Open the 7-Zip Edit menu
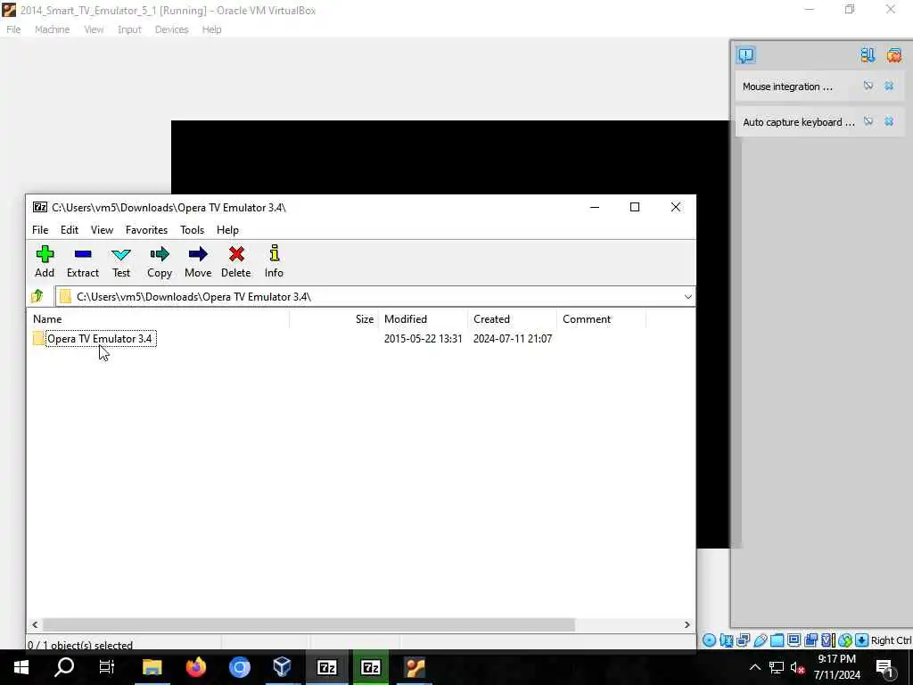The image size is (913, 685). tap(70, 230)
